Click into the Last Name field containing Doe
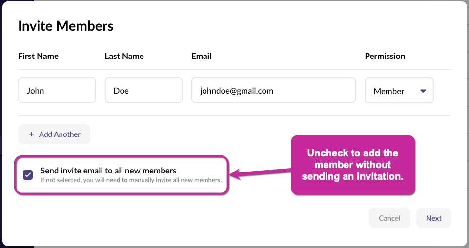The image size is (469, 248). [x=143, y=91]
